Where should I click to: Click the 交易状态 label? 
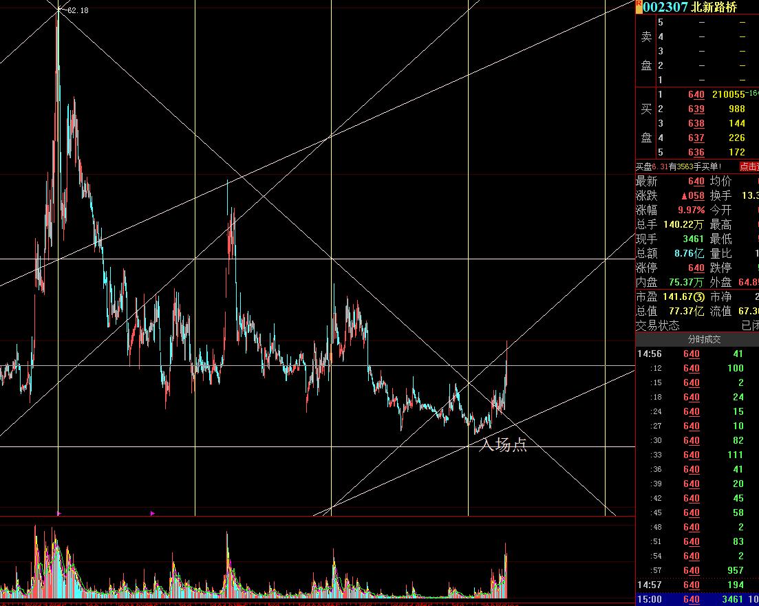point(657,325)
